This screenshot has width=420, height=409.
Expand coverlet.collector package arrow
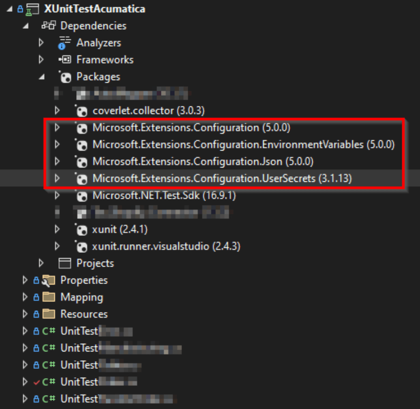pos(57,110)
